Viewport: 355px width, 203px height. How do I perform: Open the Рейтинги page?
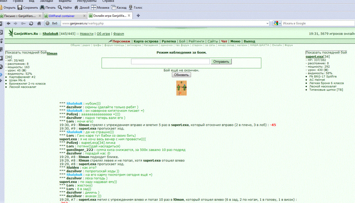(x=196, y=41)
